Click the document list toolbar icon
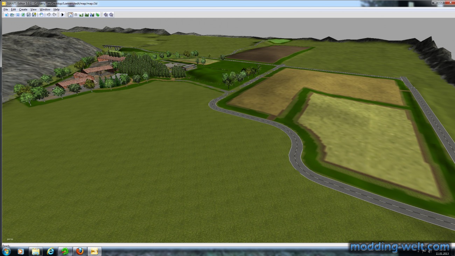This screenshot has height=256, width=455. (17, 15)
